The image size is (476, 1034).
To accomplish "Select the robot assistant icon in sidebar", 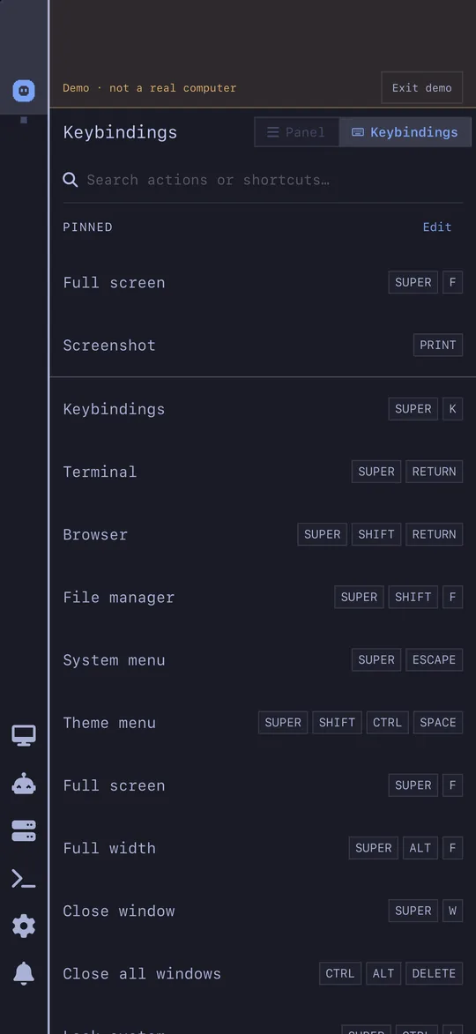I will [x=24, y=784].
